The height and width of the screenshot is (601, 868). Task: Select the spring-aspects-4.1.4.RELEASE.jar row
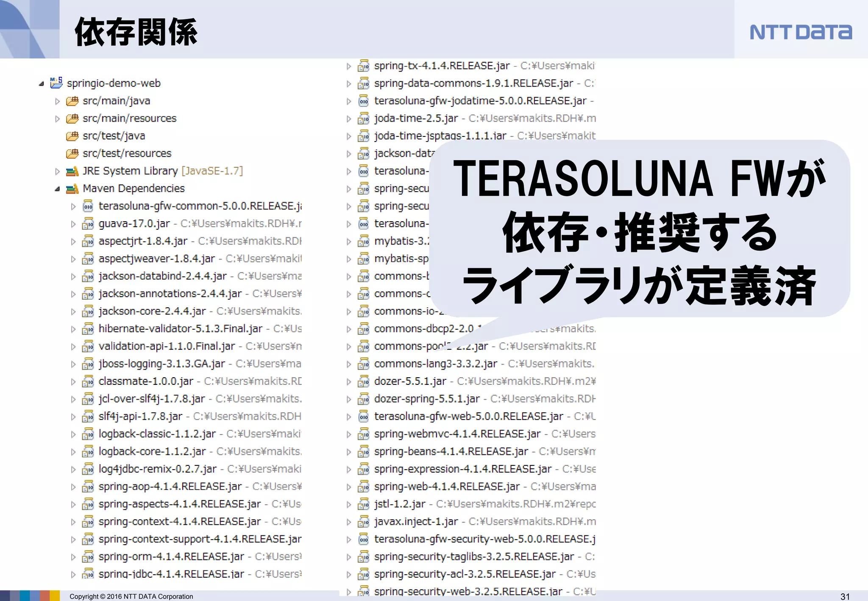[x=186, y=504]
